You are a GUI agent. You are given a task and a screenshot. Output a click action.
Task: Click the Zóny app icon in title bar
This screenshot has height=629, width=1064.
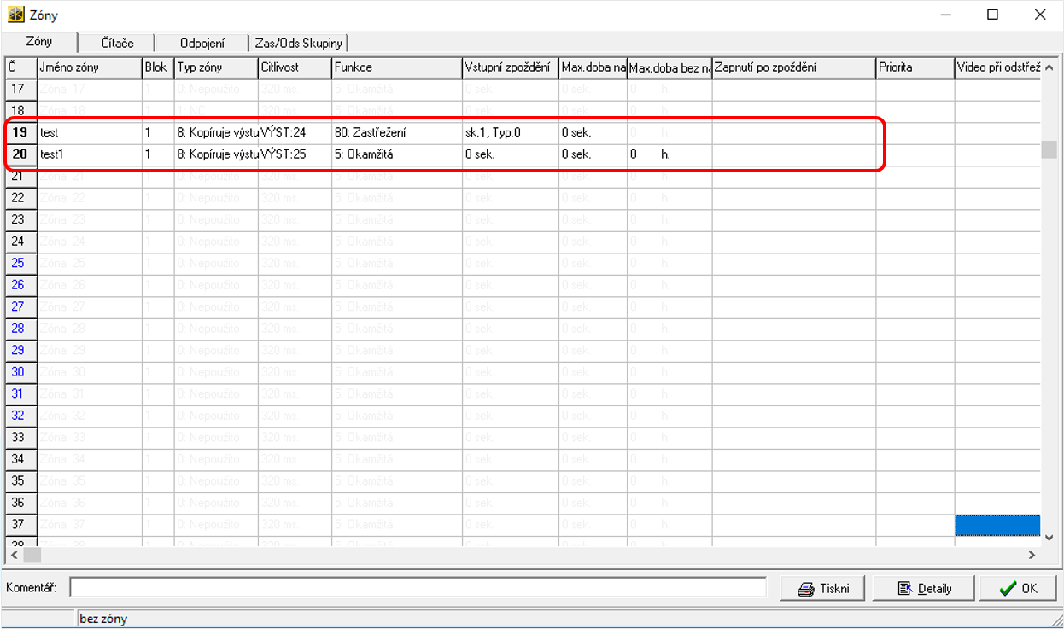(15, 15)
